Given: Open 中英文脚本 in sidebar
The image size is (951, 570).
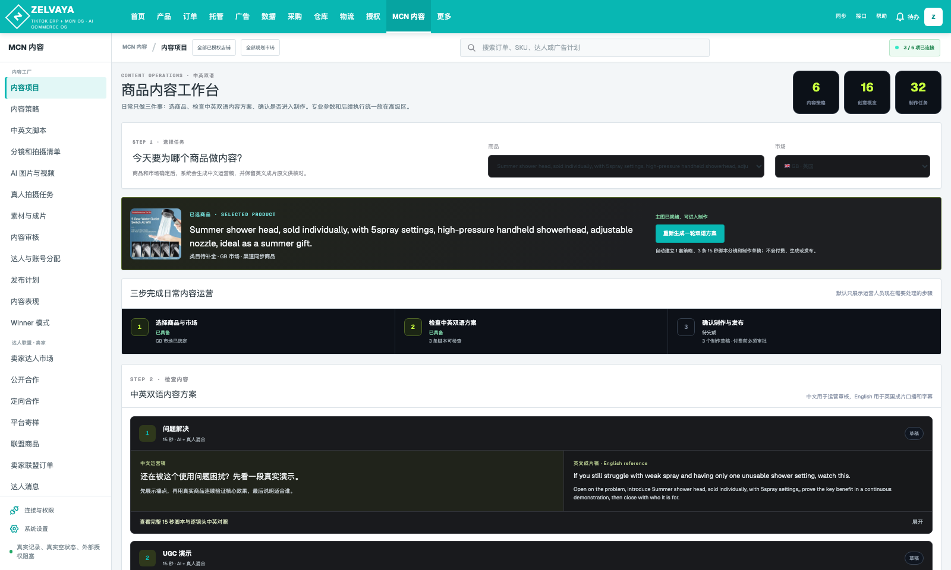Looking at the screenshot, I should point(55,131).
